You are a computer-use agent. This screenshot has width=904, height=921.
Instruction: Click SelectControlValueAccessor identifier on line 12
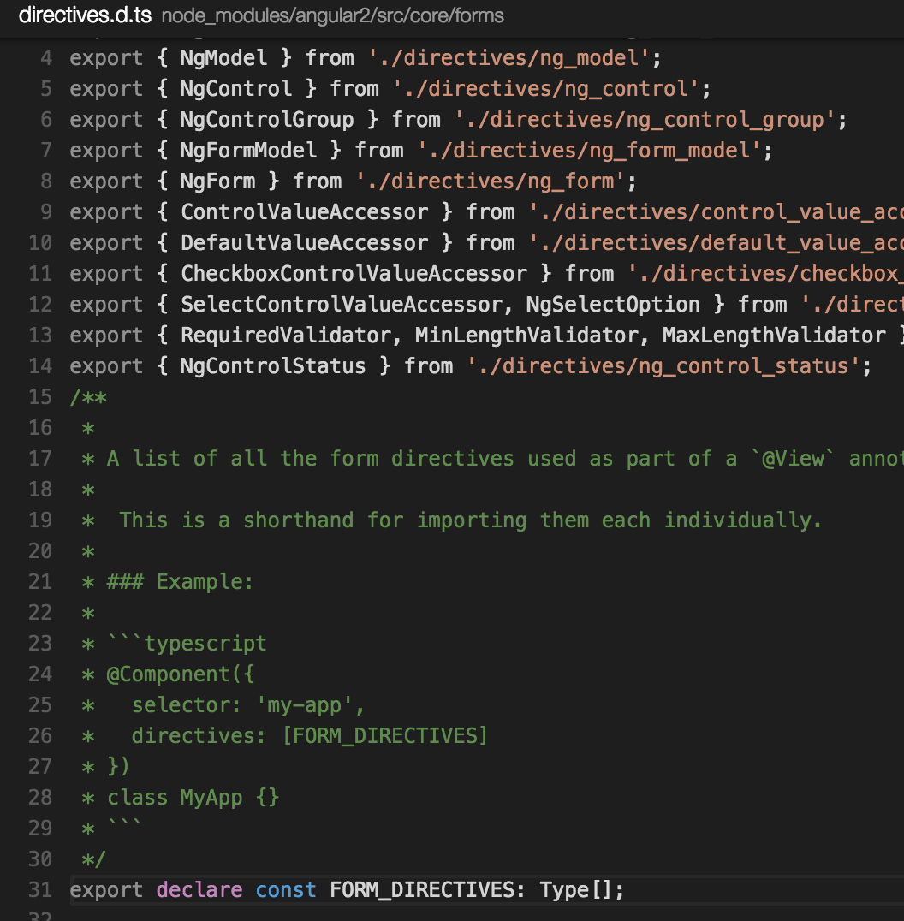coord(342,304)
